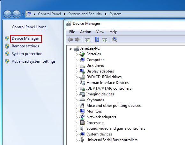This screenshot has height=145, width=185.
Task: Click the Show/Hide Action Pane toolbar icon
Action: click(105, 40)
